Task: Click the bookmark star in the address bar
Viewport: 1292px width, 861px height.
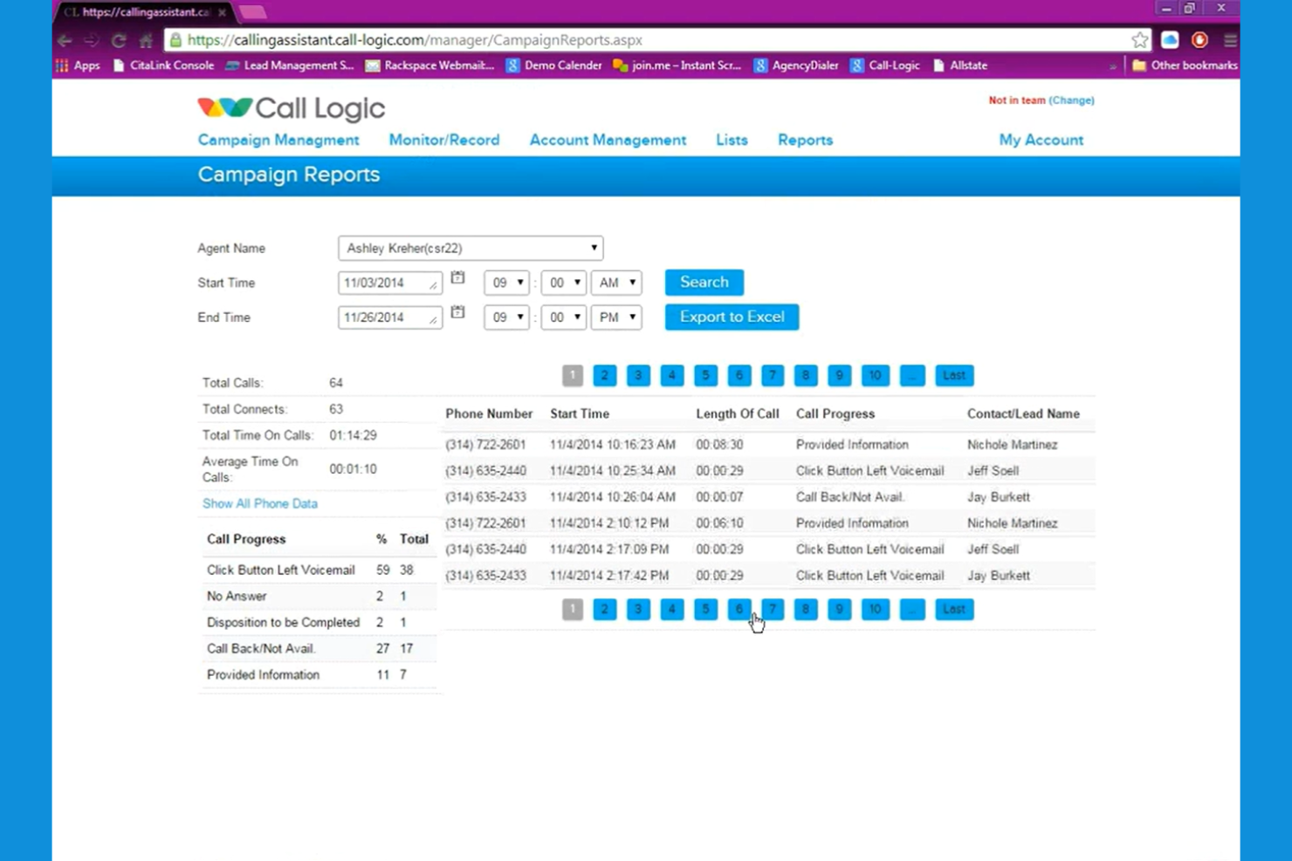Action: 1139,40
